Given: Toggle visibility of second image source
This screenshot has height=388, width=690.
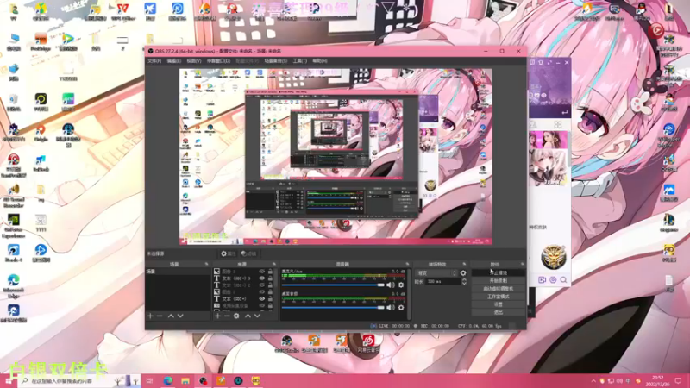Looking at the screenshot, I should (x=262, y=292).
